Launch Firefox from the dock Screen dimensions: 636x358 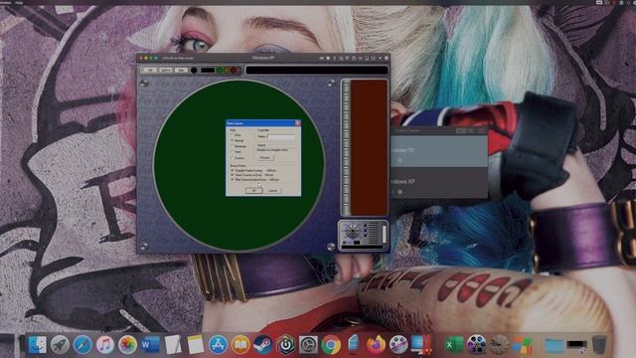tap(376, 345)
